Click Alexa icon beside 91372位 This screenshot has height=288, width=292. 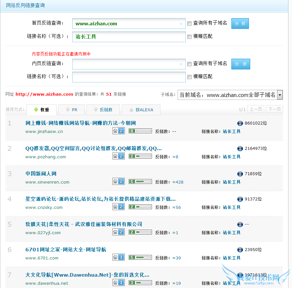240,199
